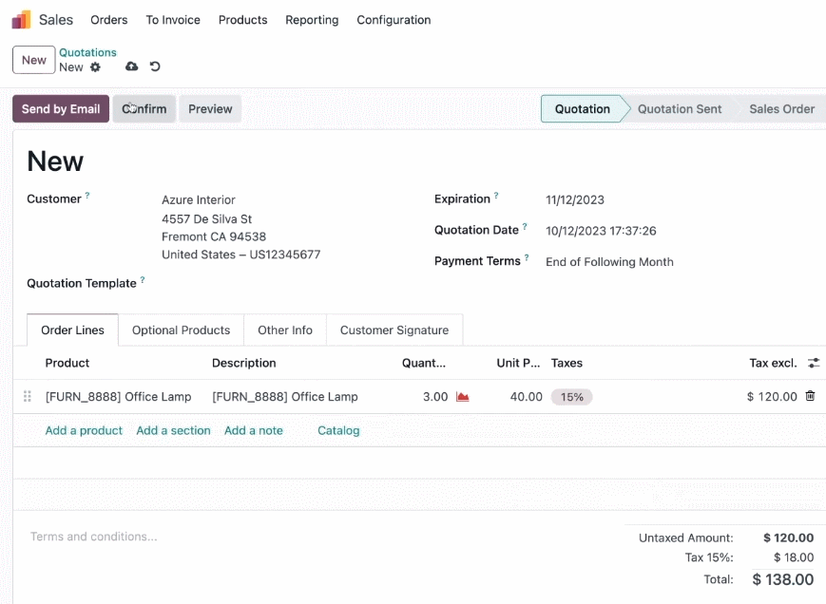Click the $ 120.00 line subtotal
Image resolution: width=826 pixels, height=604 pixels.
[x=772, y=397]
